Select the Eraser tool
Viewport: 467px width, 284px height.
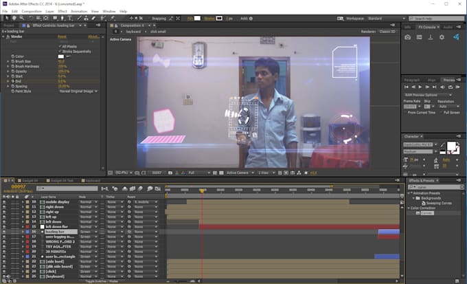pyautogui.click(x=93, y=18)
